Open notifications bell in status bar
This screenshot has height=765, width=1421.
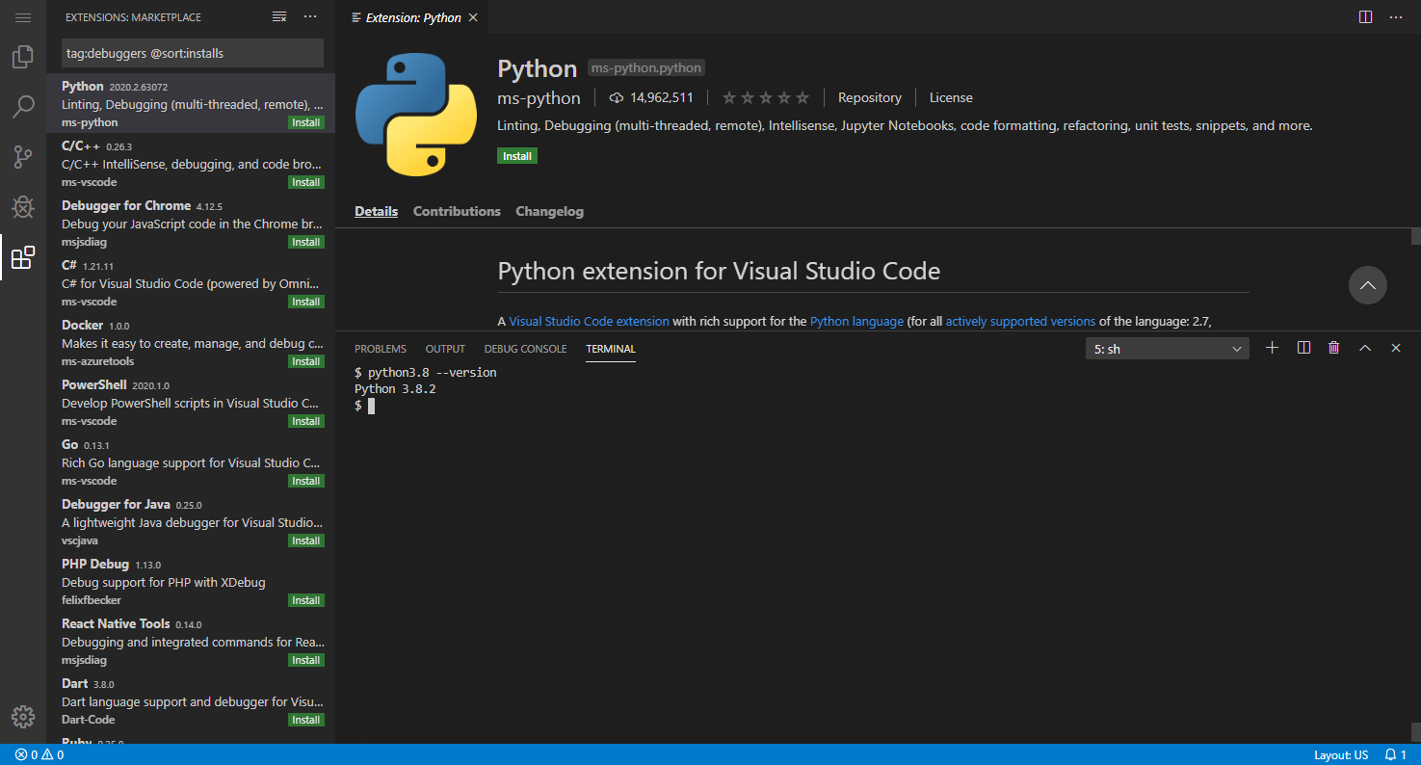(1396, 754)
